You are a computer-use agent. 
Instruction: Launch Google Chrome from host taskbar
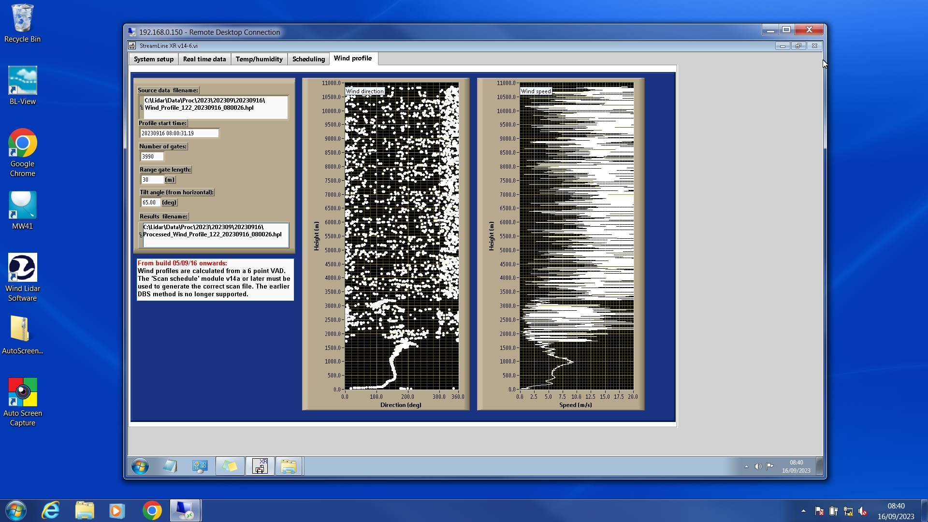click(152, 510)
